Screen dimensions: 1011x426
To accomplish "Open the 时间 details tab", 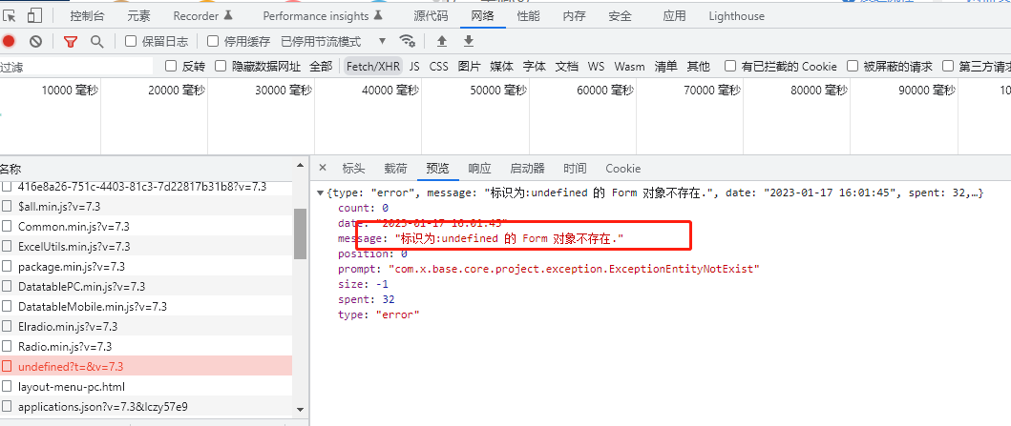I will coord(575,169).
